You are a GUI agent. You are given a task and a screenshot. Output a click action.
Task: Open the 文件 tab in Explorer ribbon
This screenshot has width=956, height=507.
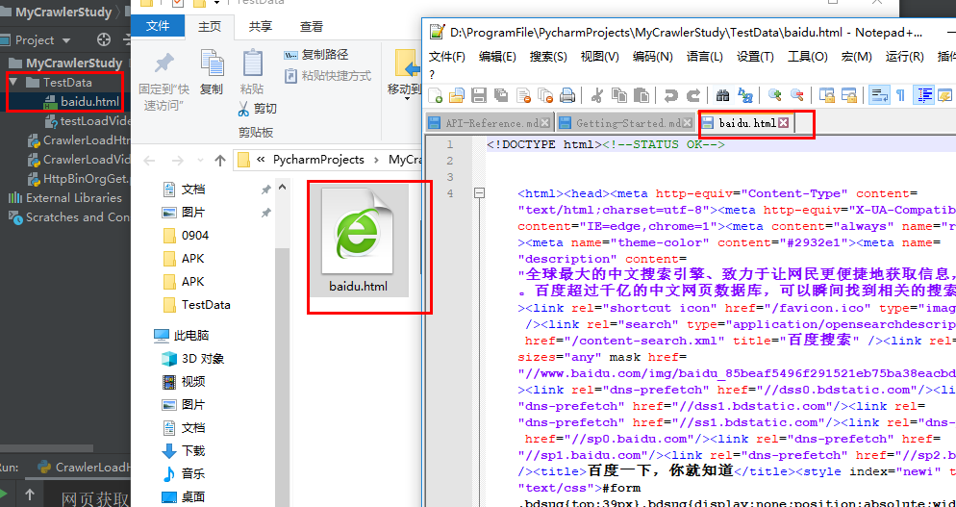click(x=158, y=26)
